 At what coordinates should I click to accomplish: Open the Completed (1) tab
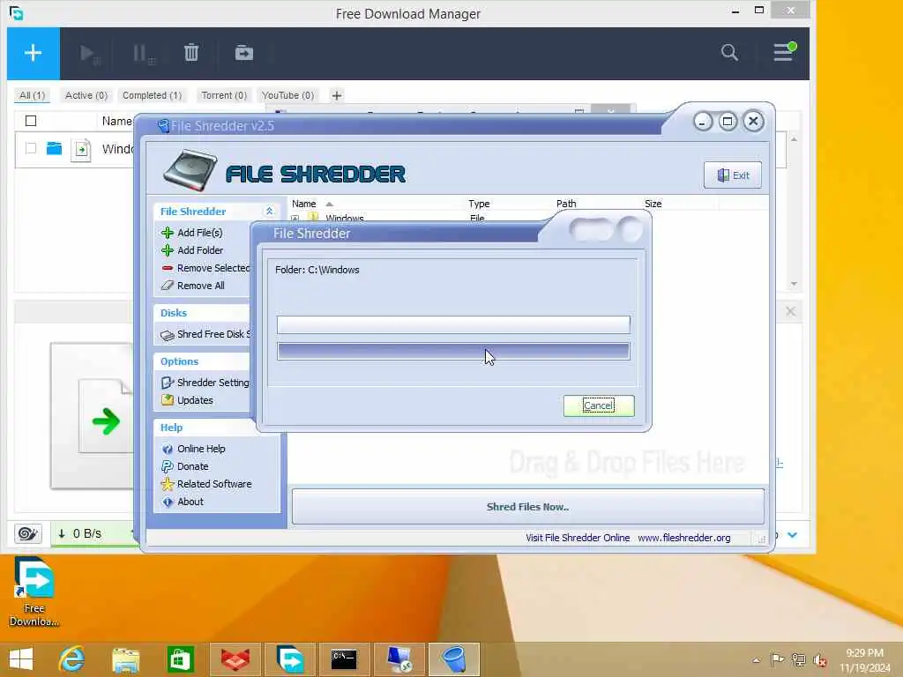coord(152,95)
